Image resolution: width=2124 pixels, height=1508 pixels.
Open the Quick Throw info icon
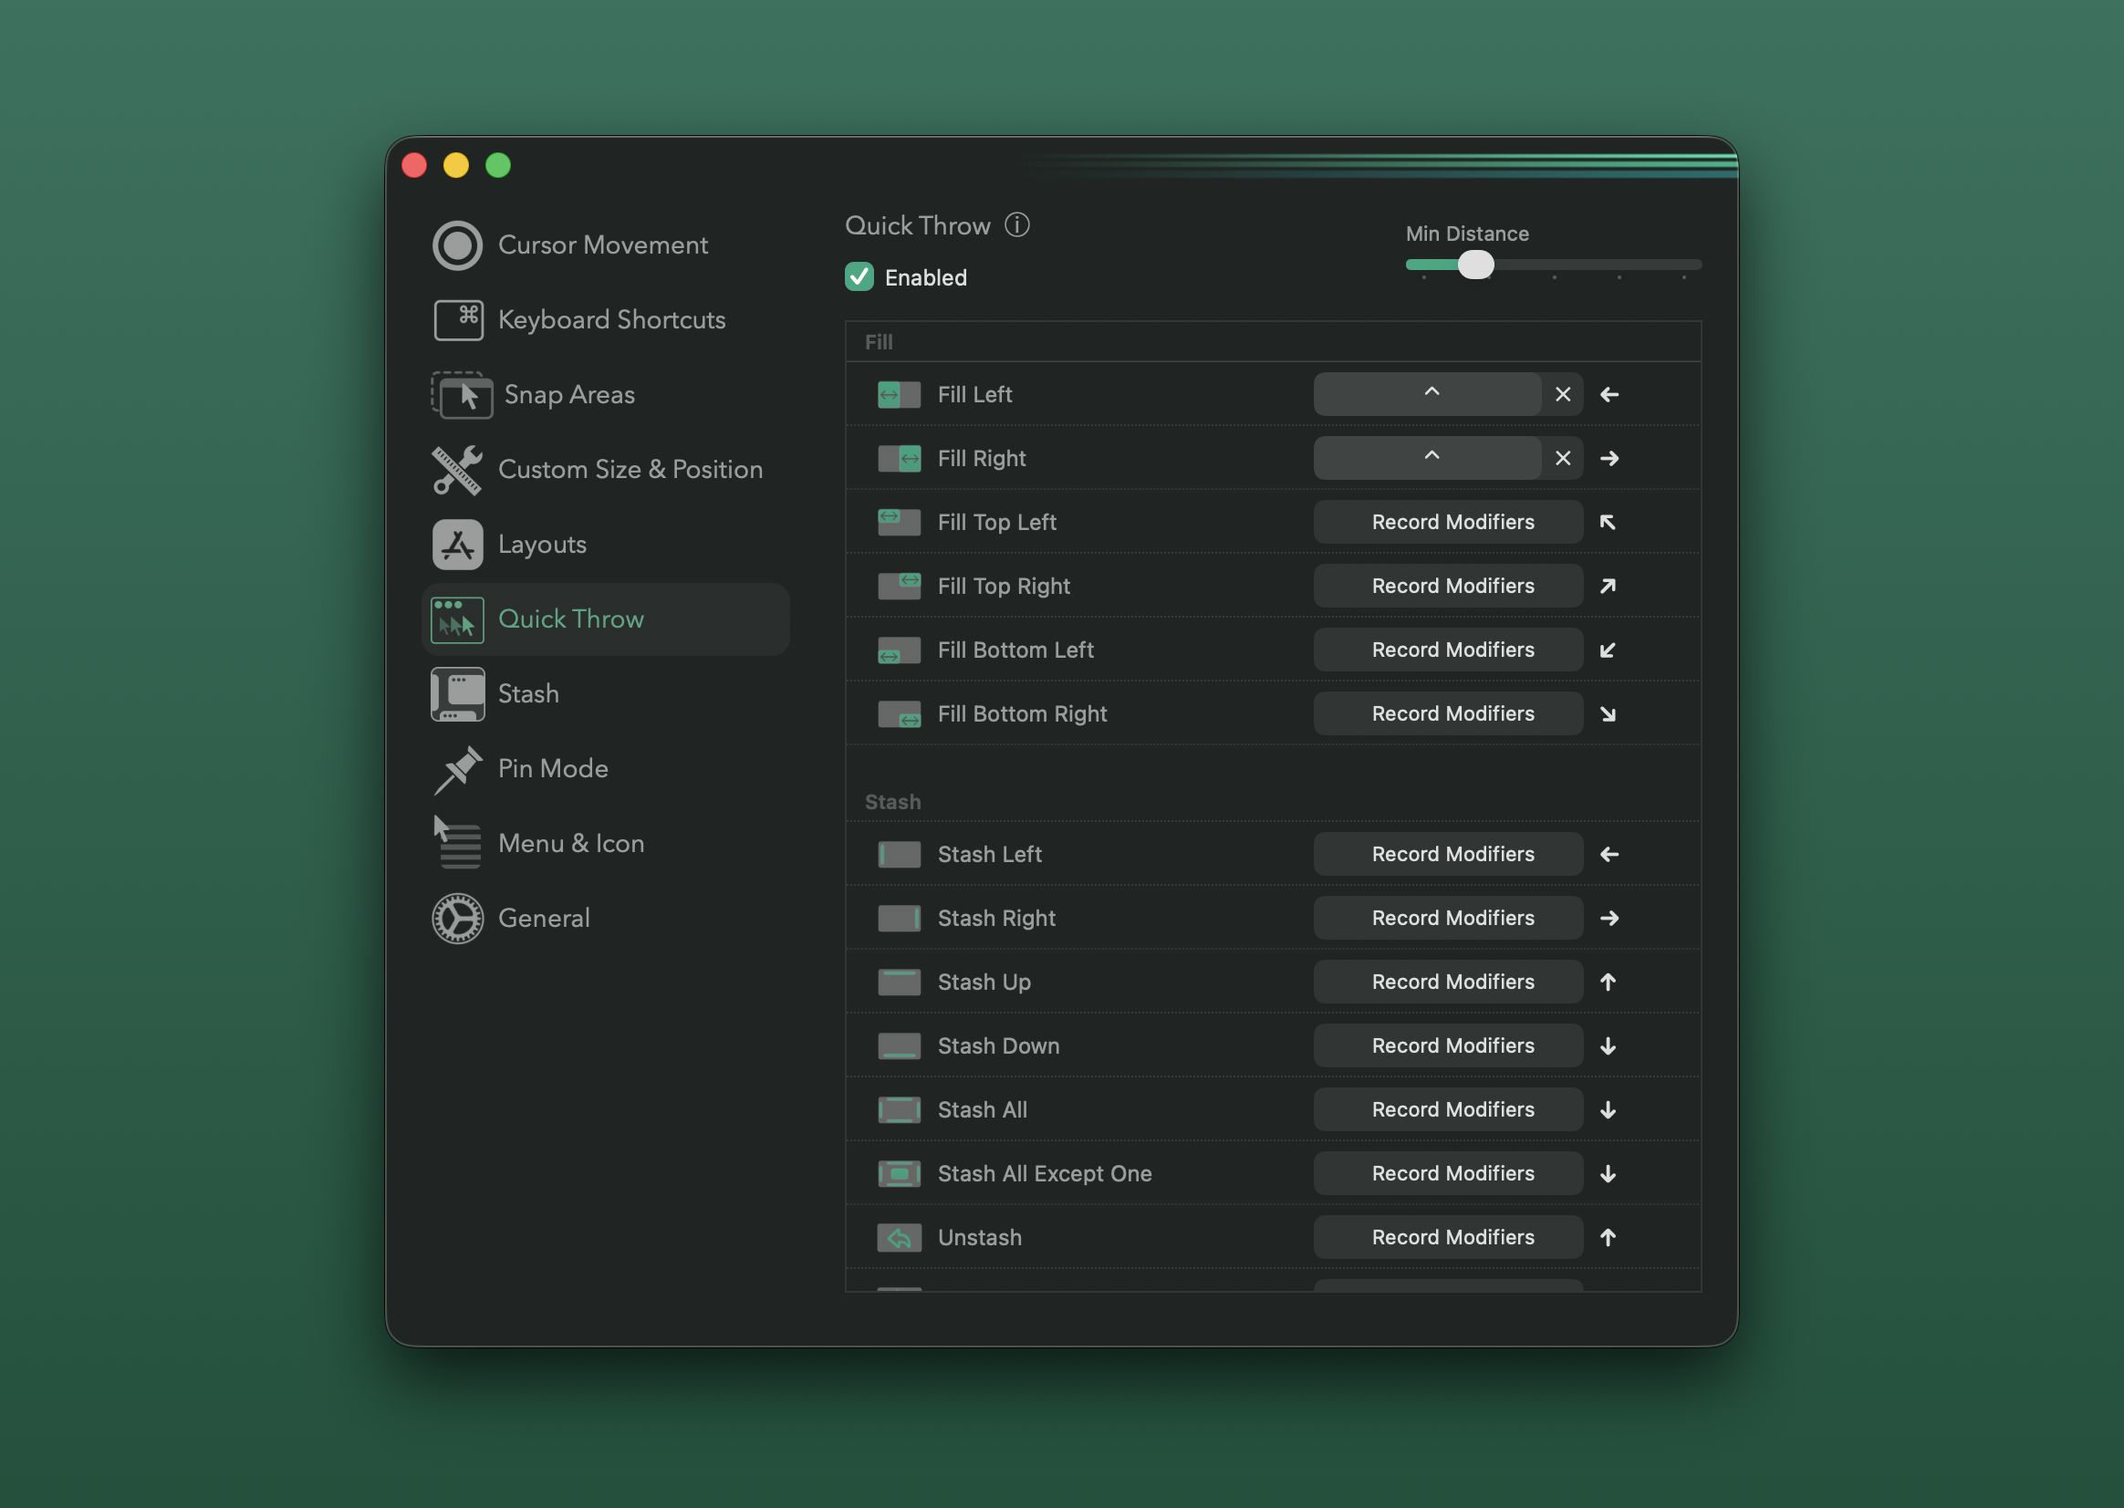coord(1017,224)
